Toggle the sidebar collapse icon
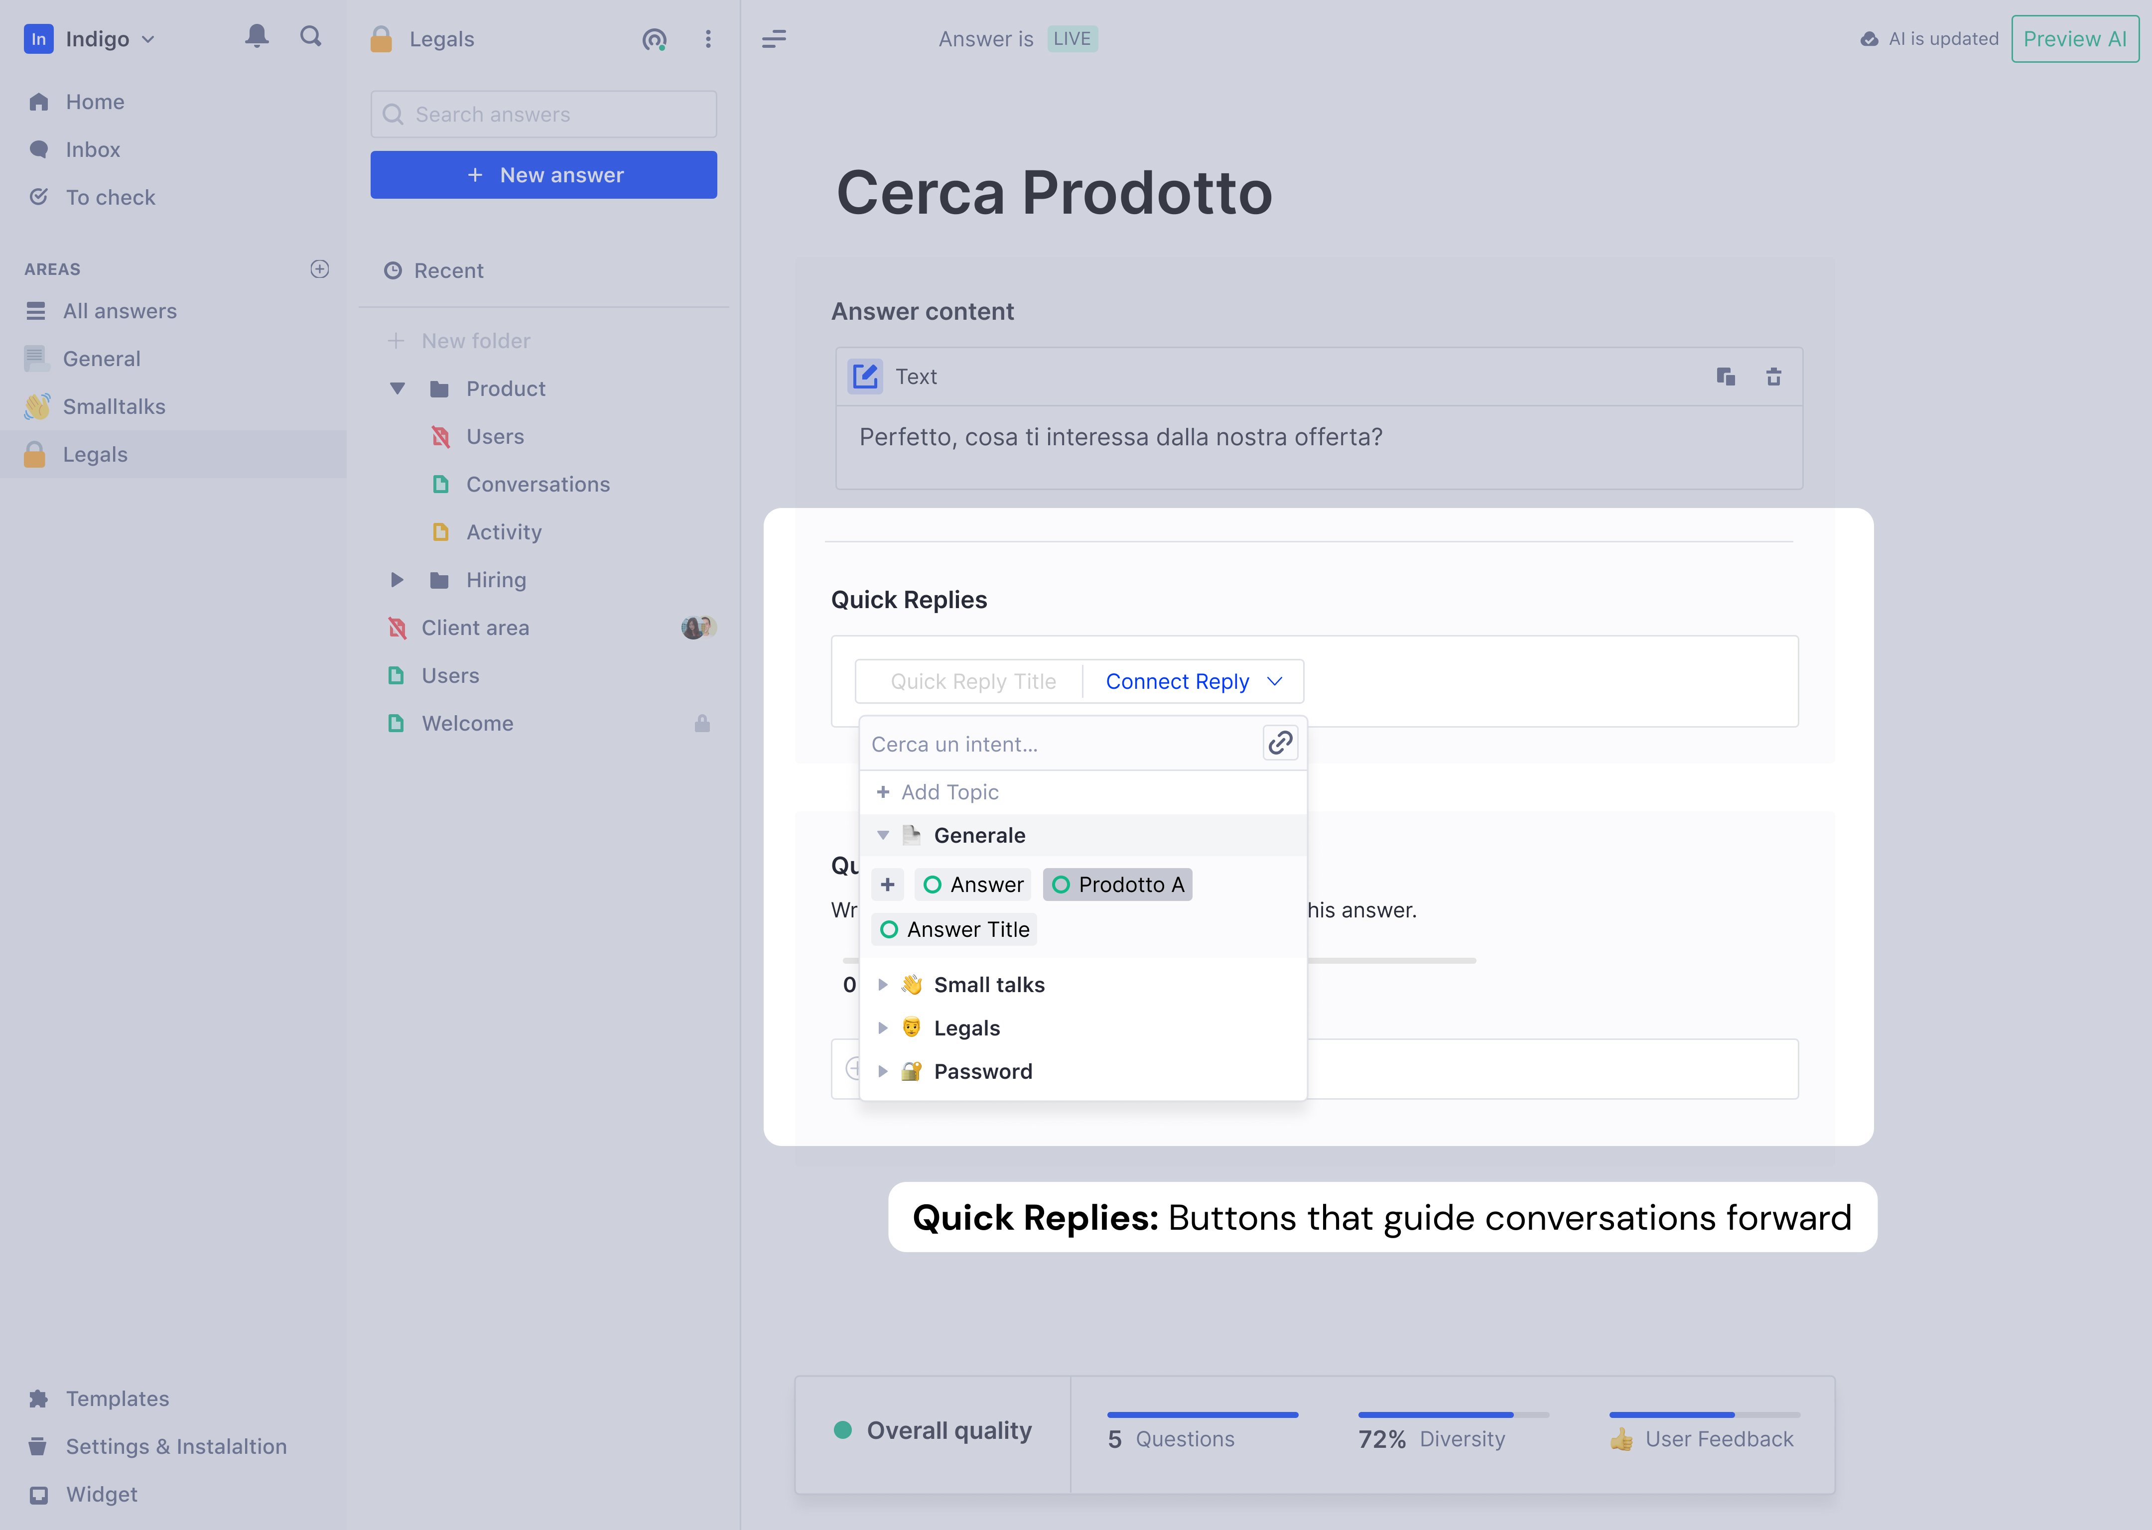Image resolution: width=2152 pixels, height=1530 pixels. coord(774,39)
